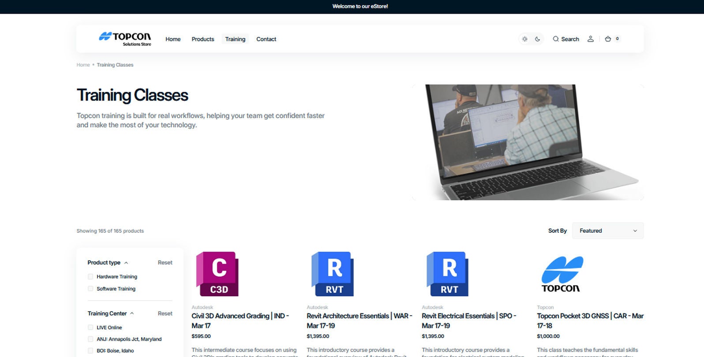The width and height of the screenshot is (704, 357).
Task: Open the user account icon
Action: click(590, 39)
